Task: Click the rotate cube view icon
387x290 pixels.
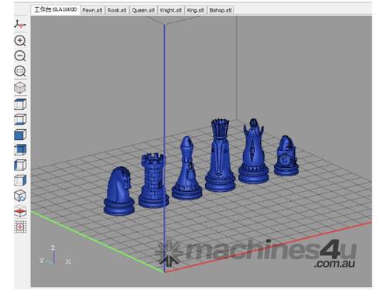Action: 20,196
